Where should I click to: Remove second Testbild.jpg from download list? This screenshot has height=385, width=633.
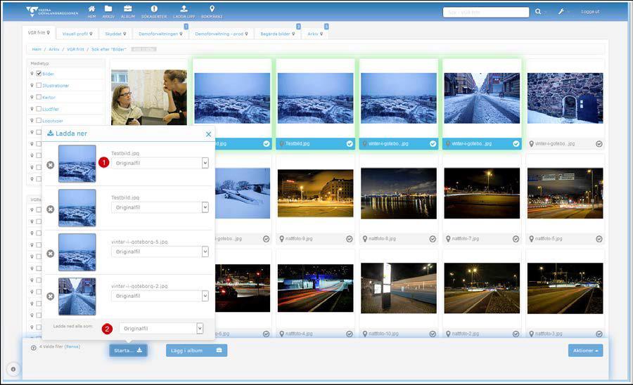(50, 209)
